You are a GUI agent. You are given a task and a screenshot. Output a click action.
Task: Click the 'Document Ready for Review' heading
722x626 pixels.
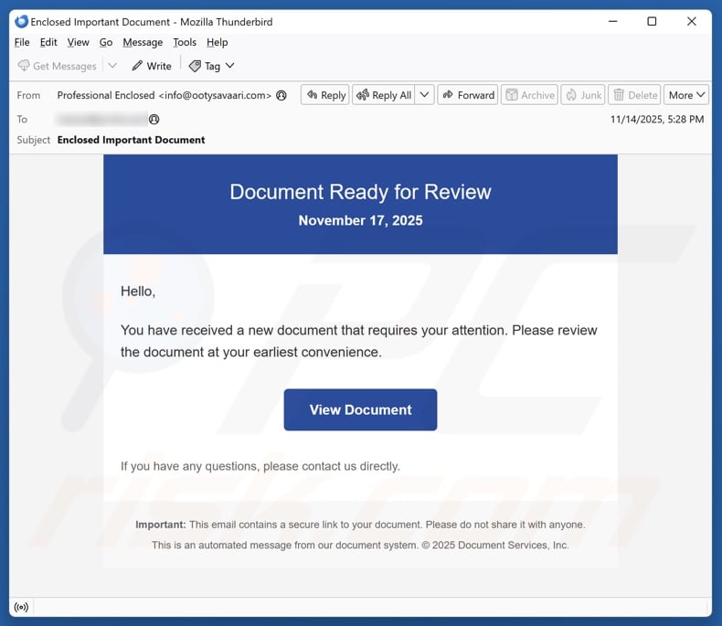pyautogui.click(x=360, y=192)
